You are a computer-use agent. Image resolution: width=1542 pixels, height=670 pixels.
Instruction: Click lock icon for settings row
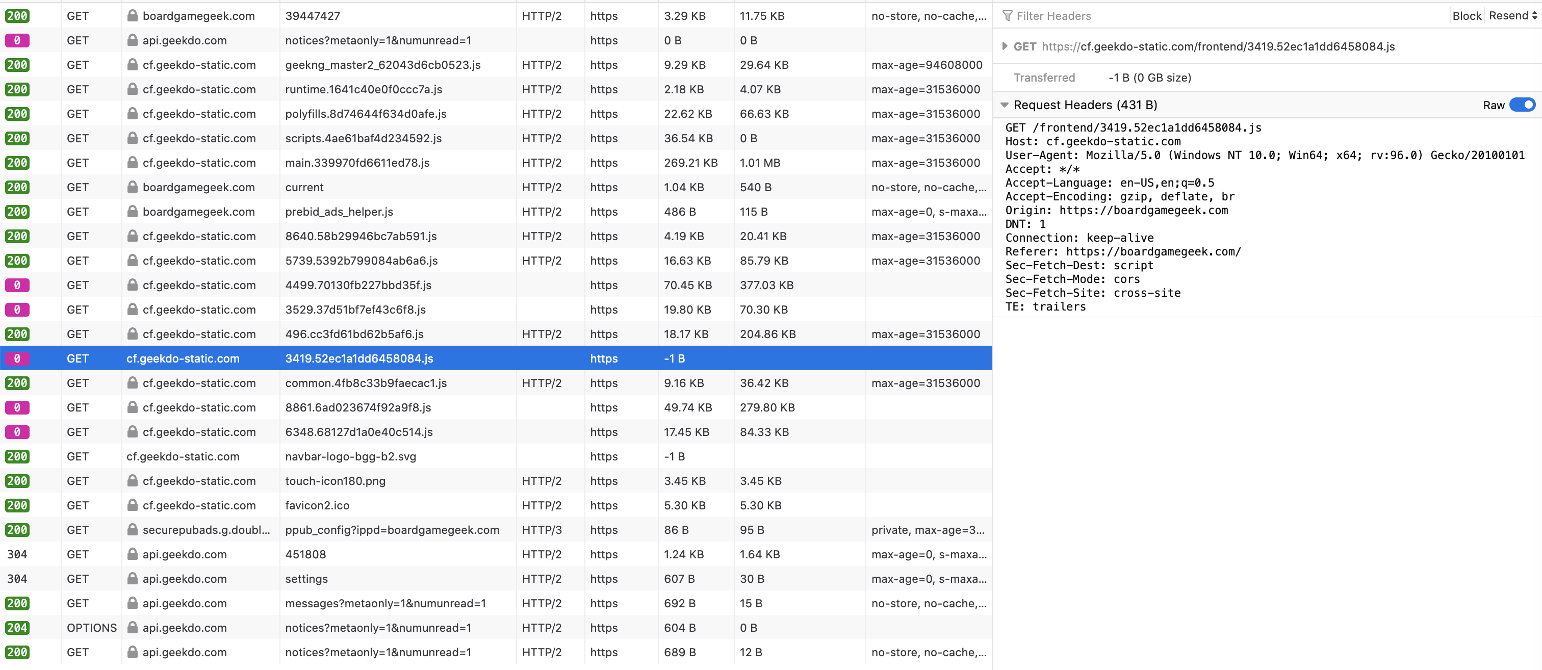pyautogui.click(x=133, y=579)
